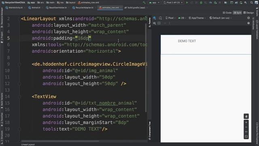Image resolution: width=259 pixels, height=146 pixels.
Task: Open the Build Variants tool window
Action: [x=2, y=101]
